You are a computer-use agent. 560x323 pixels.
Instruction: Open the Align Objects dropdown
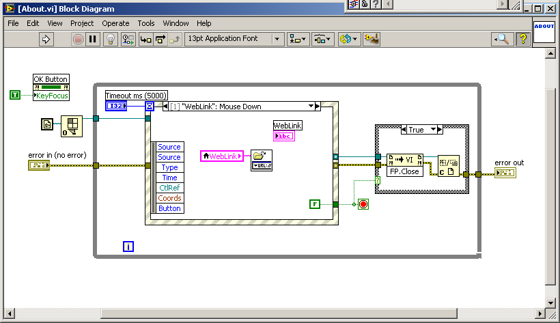point(298,39)
